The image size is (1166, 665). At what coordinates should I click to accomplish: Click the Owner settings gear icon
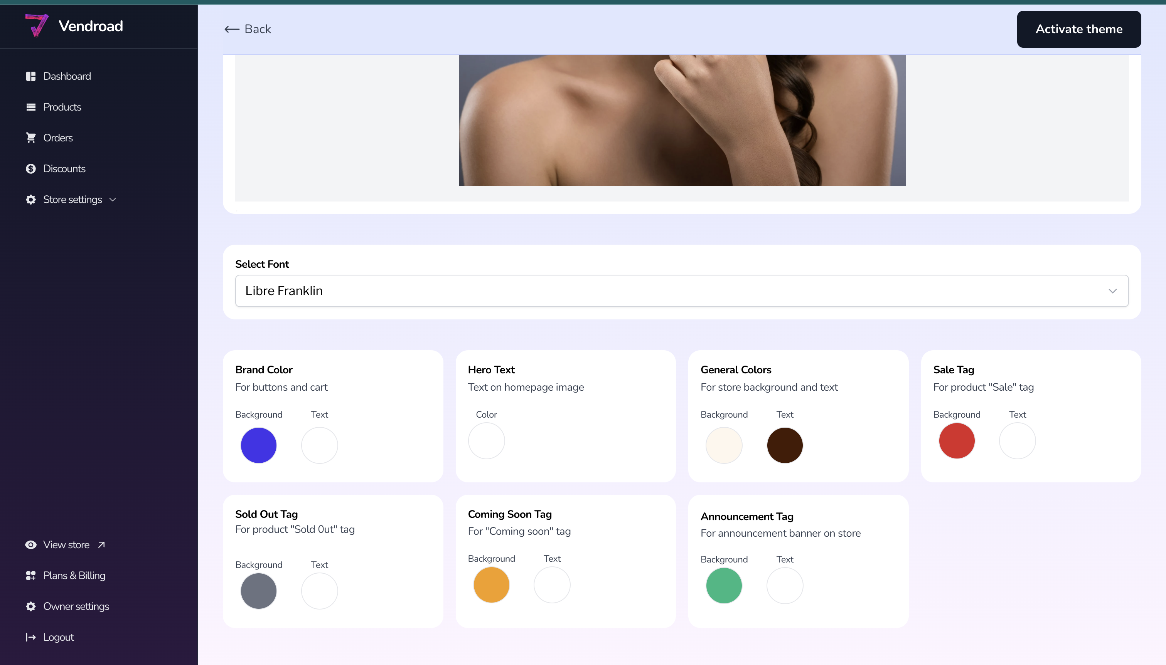30,606
